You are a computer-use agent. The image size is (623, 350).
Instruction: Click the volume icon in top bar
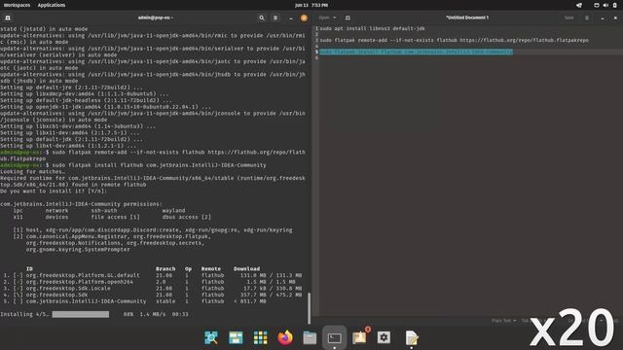[x=605, y=5]
